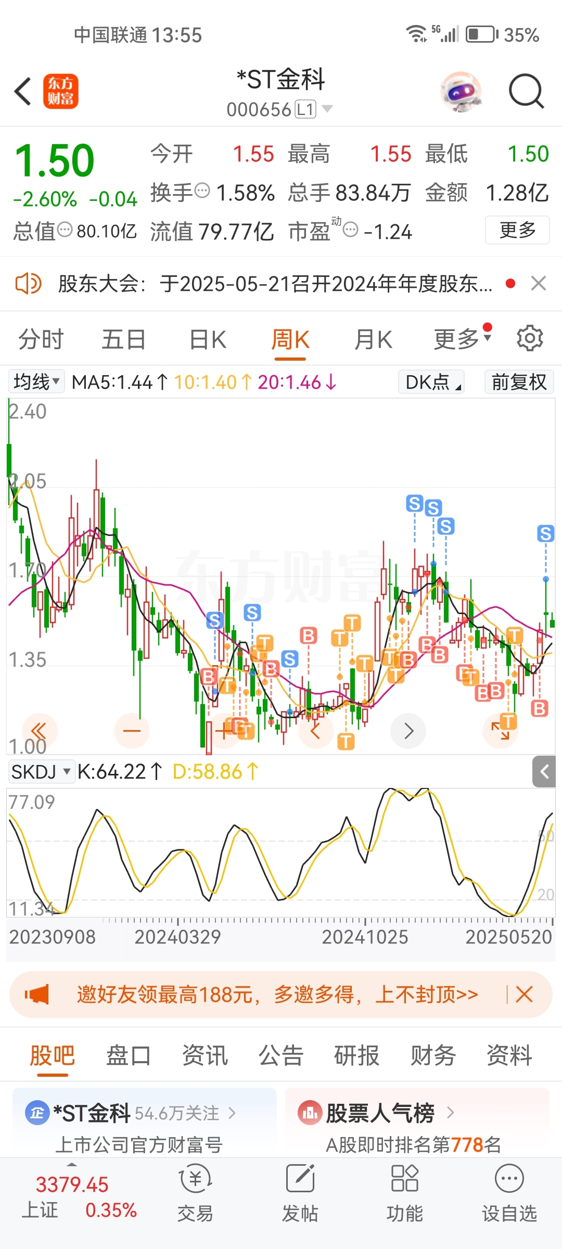The height and width of the screenshot is (1249, 562).
Task: Switch to the 月K chart tab
Action: (x=373, y=339)
